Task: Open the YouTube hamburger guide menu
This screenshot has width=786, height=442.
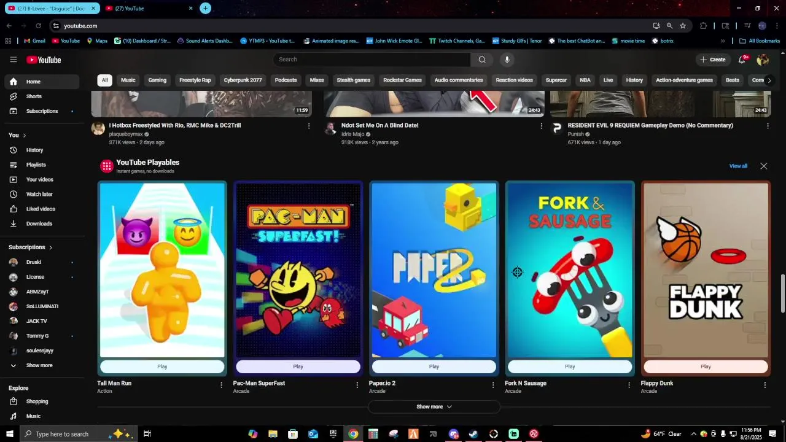Action: click(x=13, y=60)
